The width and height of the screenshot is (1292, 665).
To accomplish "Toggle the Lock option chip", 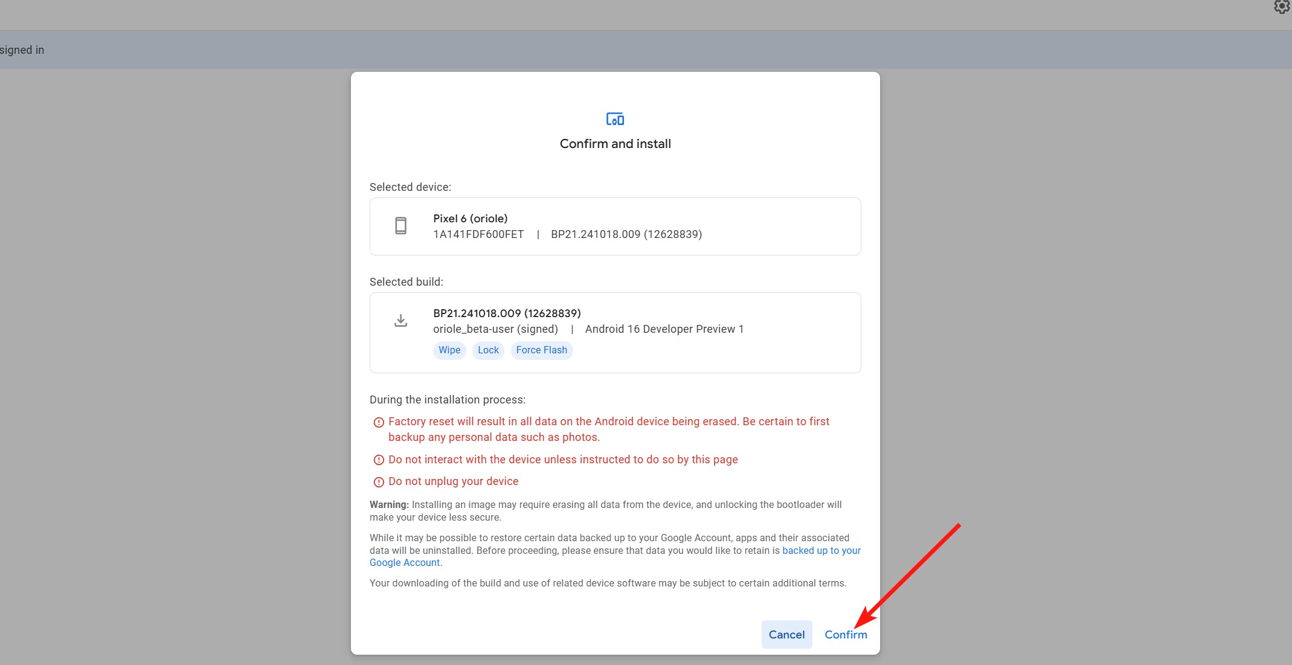I will 488,350.
